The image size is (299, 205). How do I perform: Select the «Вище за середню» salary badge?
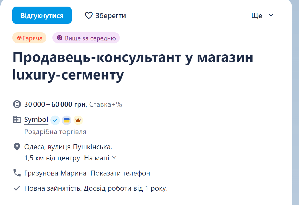[86, 38]
